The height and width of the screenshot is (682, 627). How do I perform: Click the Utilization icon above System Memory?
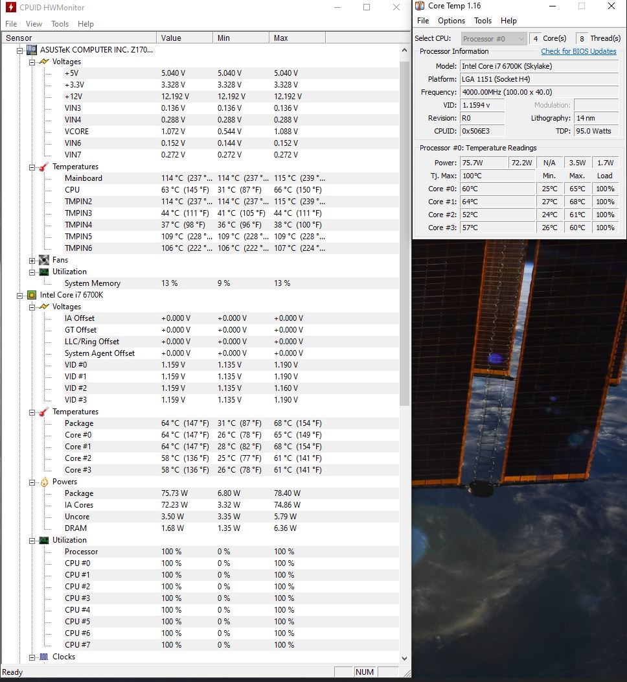pyautogui.click(x=44, y=272)
